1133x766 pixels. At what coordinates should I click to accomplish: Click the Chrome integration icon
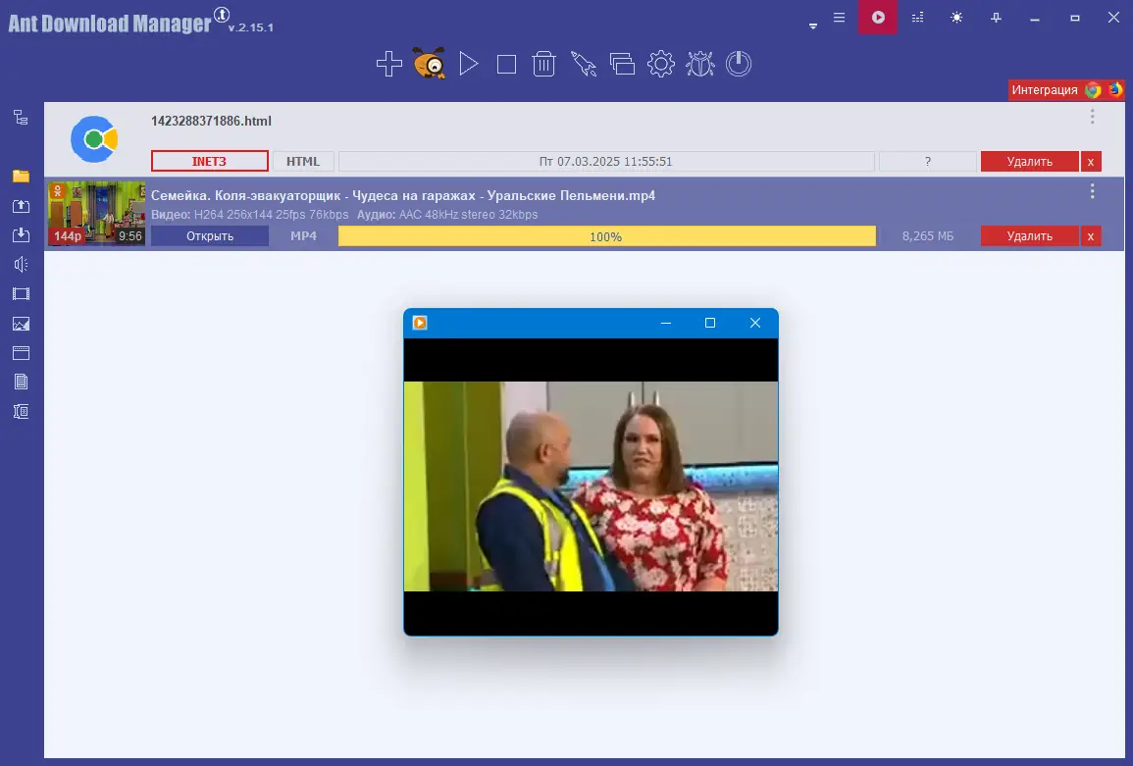click(x=1093, y=89)
